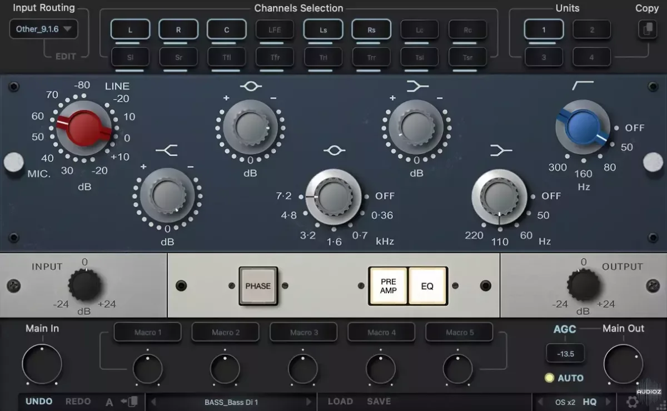Screen dimensions: 667x411
Task: Select the Trl channel button
Action: pyautogui.click(x=323, y=57)
